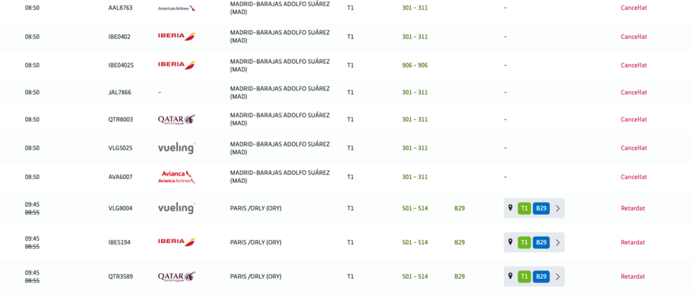
Task: Click the green T1 badge for VLG8004
Action: click(524, 209)
